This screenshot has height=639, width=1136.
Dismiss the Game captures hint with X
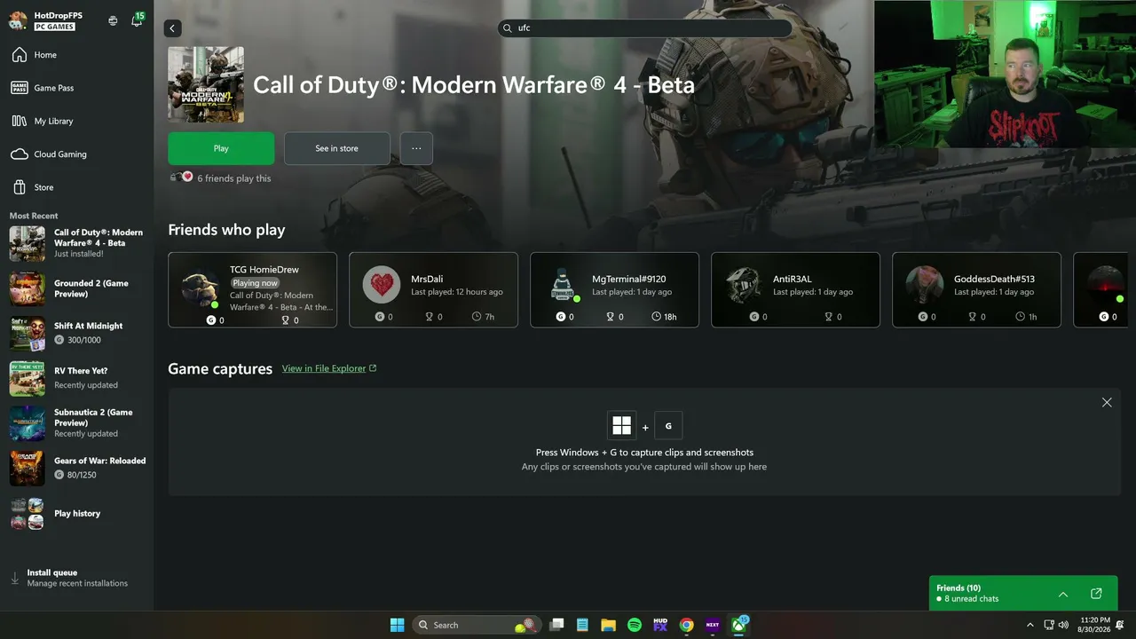pos(1107,402)
